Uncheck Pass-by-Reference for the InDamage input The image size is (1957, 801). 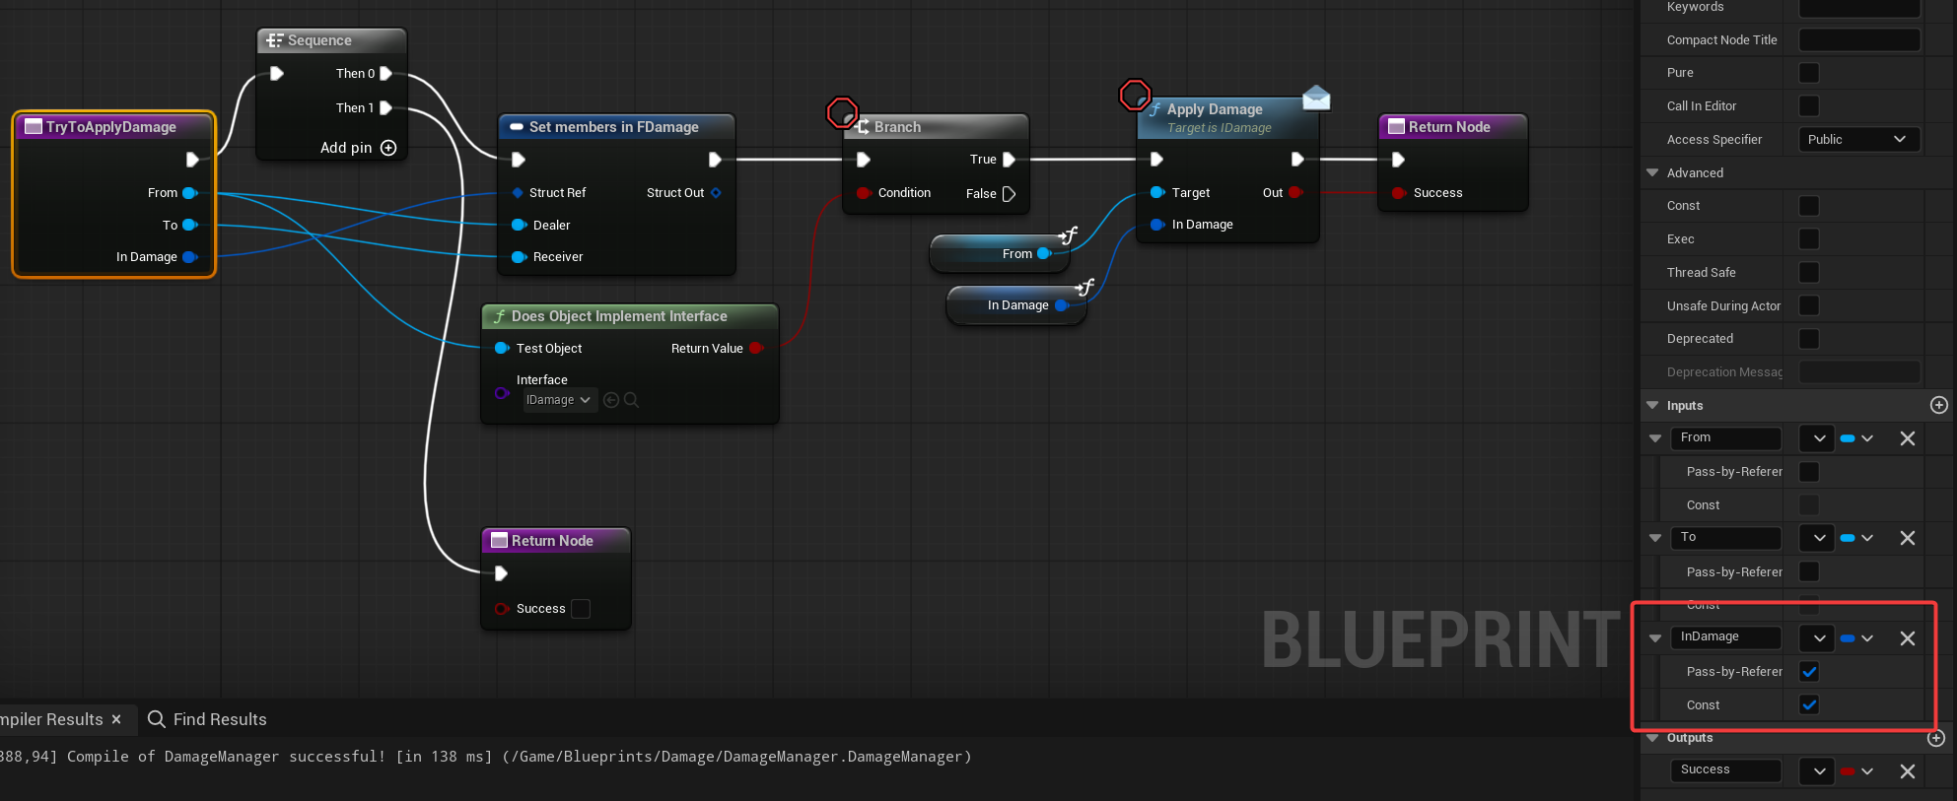point(1809,672)
